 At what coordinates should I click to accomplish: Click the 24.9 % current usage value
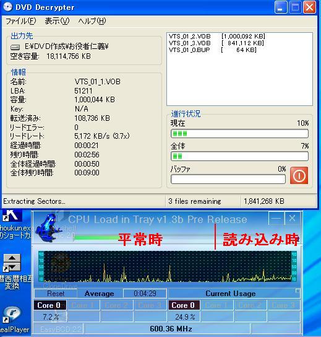click(x=185, y=317)
